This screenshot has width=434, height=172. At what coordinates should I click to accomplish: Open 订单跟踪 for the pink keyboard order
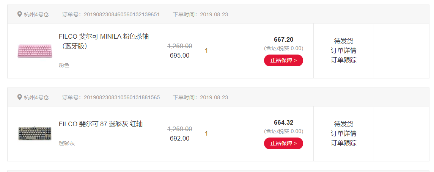pos(343,60)
